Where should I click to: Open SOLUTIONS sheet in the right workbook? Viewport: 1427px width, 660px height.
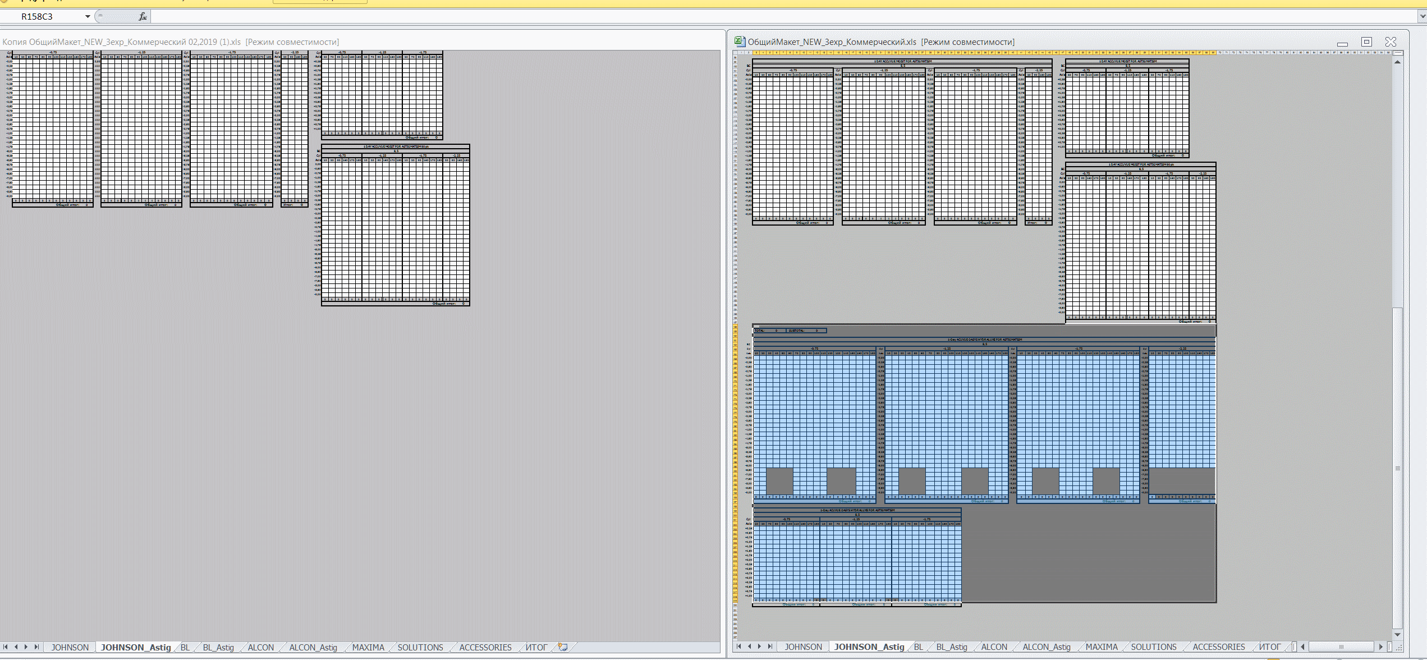(1153, 647)
